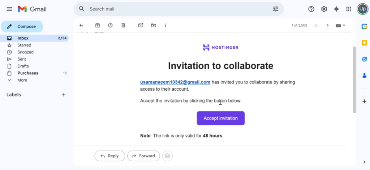This screenshot has width=370, height=170.
Task: Add an emoji reaction to the email
Action: pos(167,156)
